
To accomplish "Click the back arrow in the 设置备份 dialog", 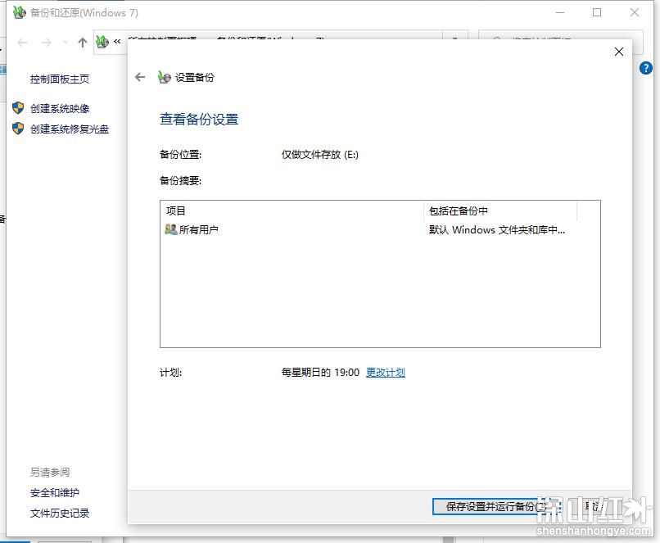I will click(x=140, y=78).
